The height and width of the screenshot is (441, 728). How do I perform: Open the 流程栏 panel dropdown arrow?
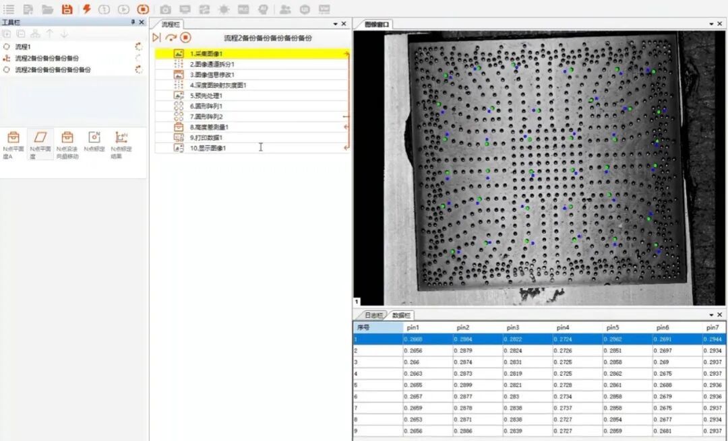coord(335,24)
